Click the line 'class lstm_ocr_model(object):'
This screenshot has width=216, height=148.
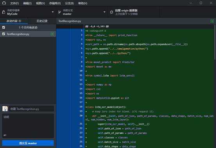(106, 107)
